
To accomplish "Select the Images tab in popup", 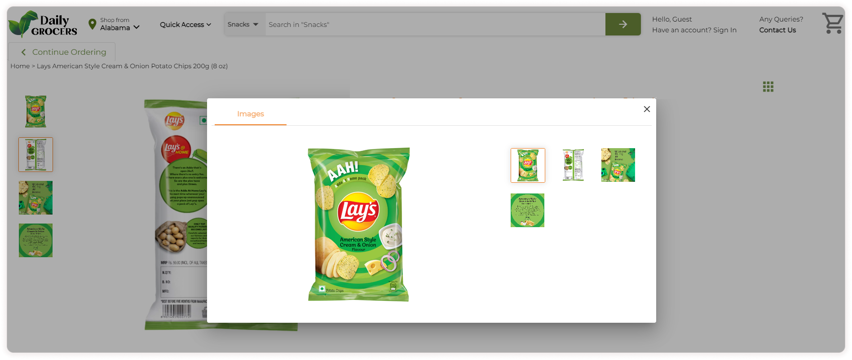I will click(251, 114).
